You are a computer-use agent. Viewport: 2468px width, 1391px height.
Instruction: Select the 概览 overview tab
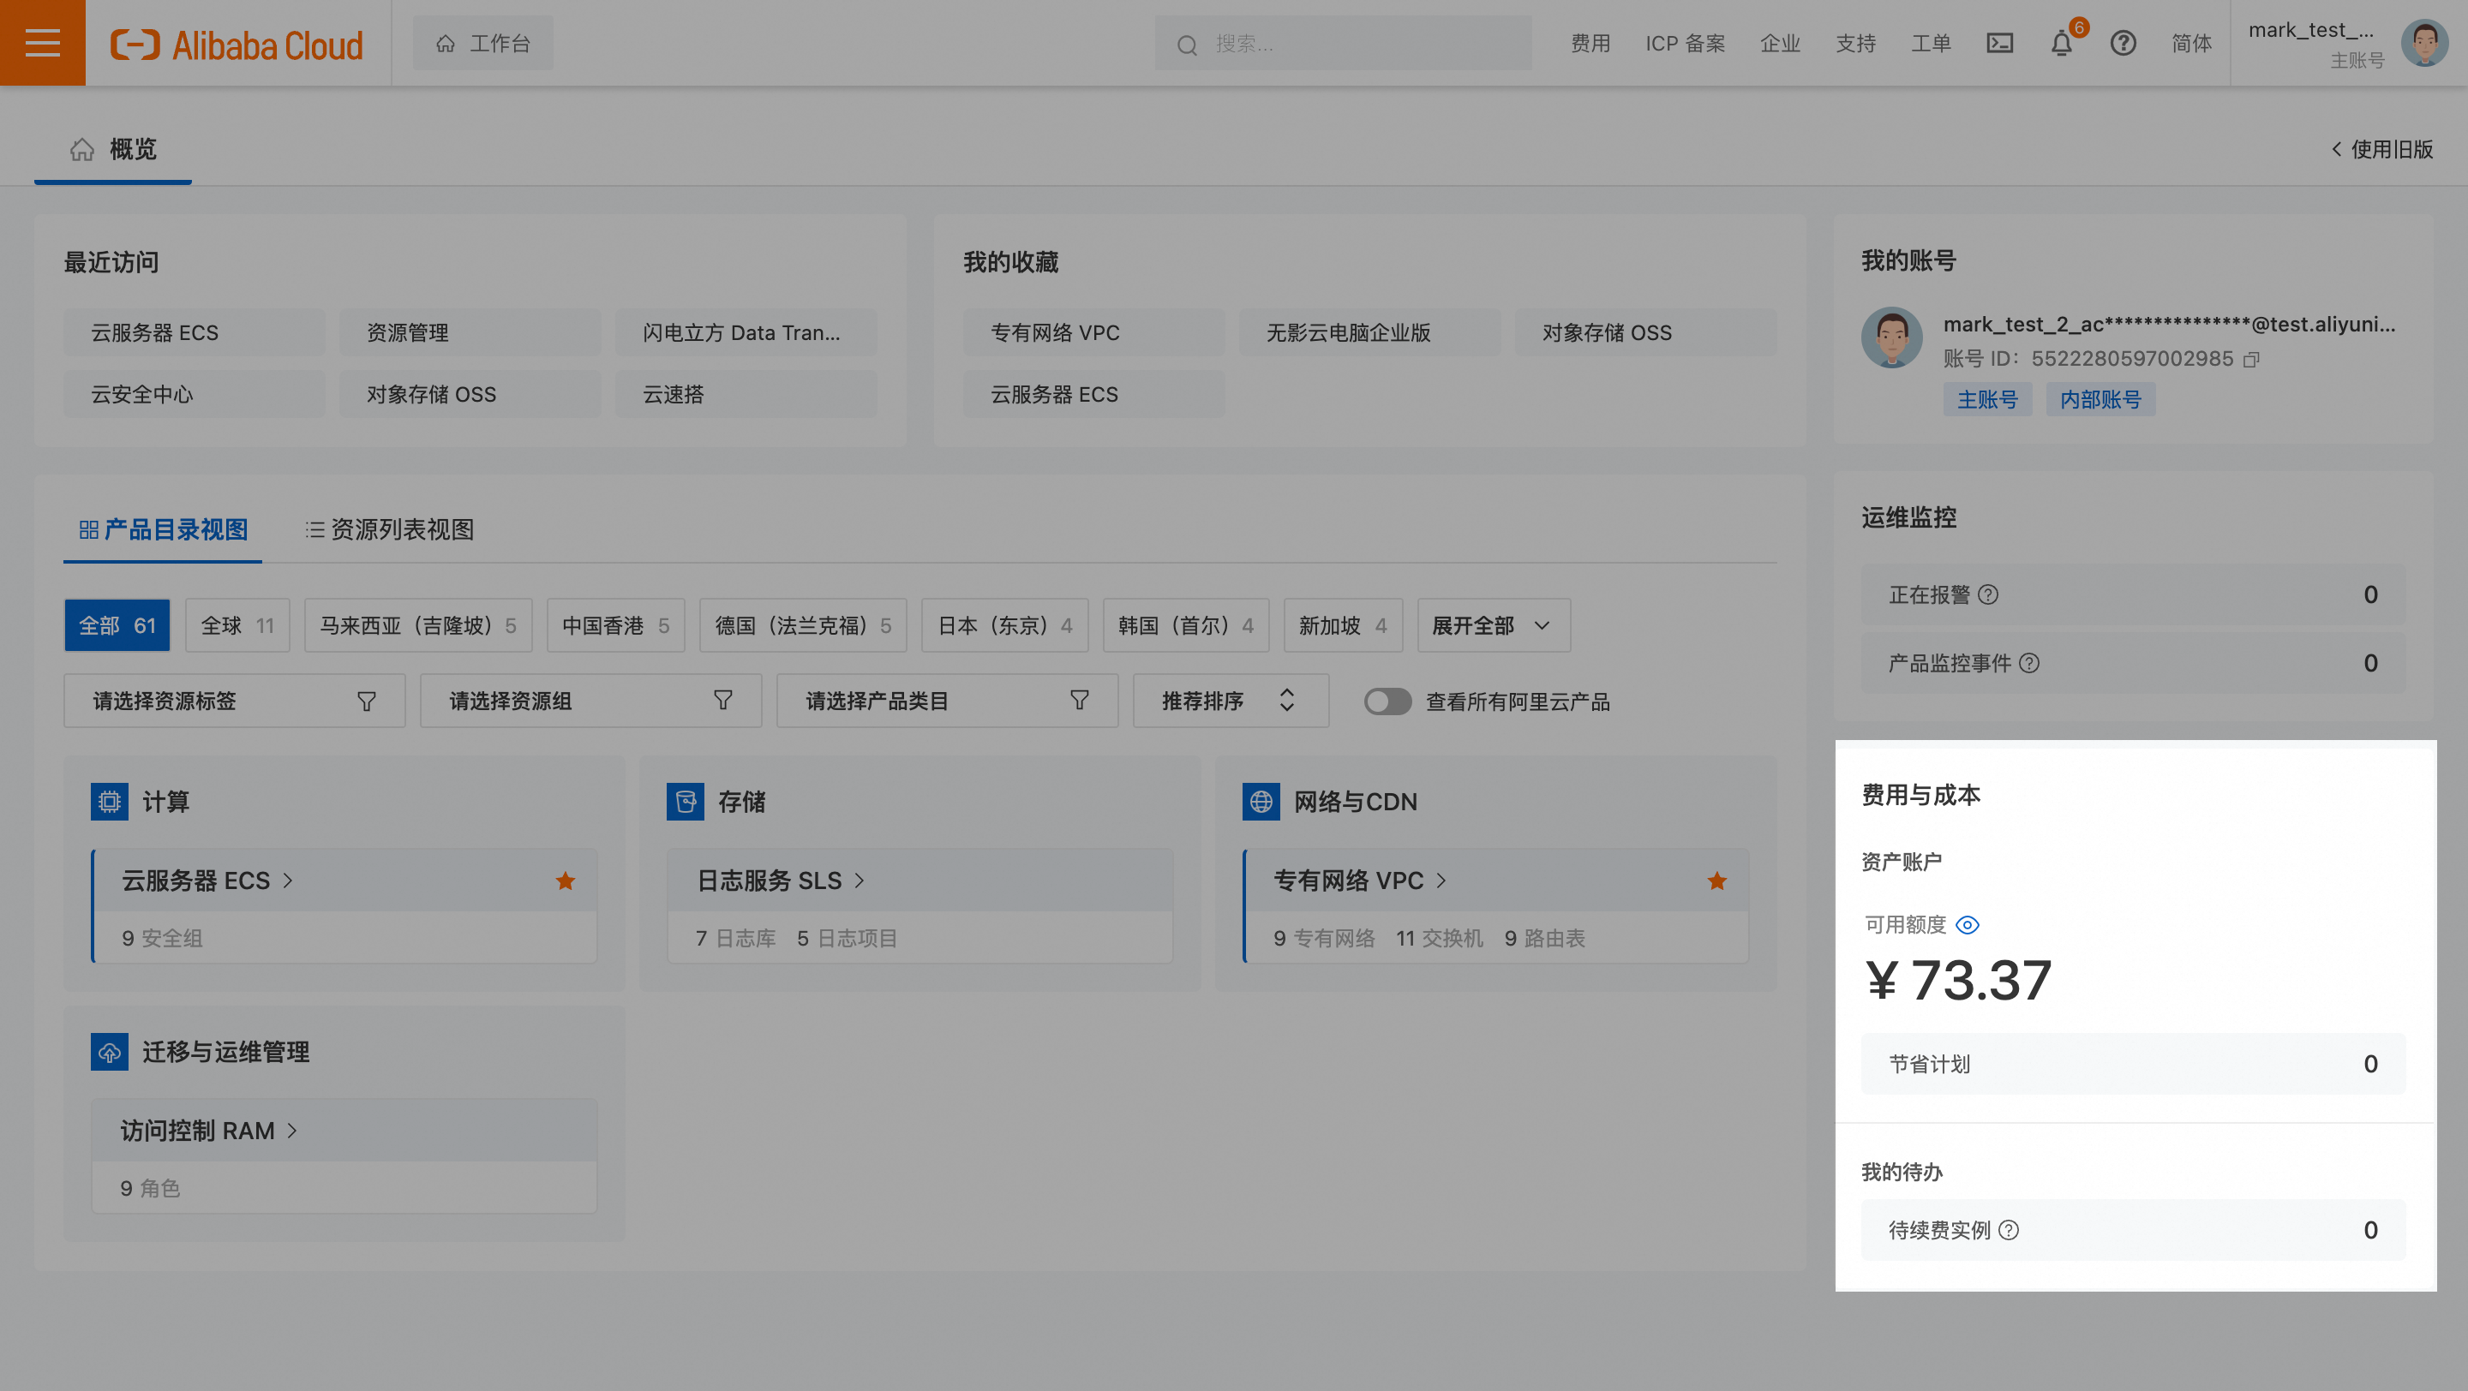tap(113, 149)
